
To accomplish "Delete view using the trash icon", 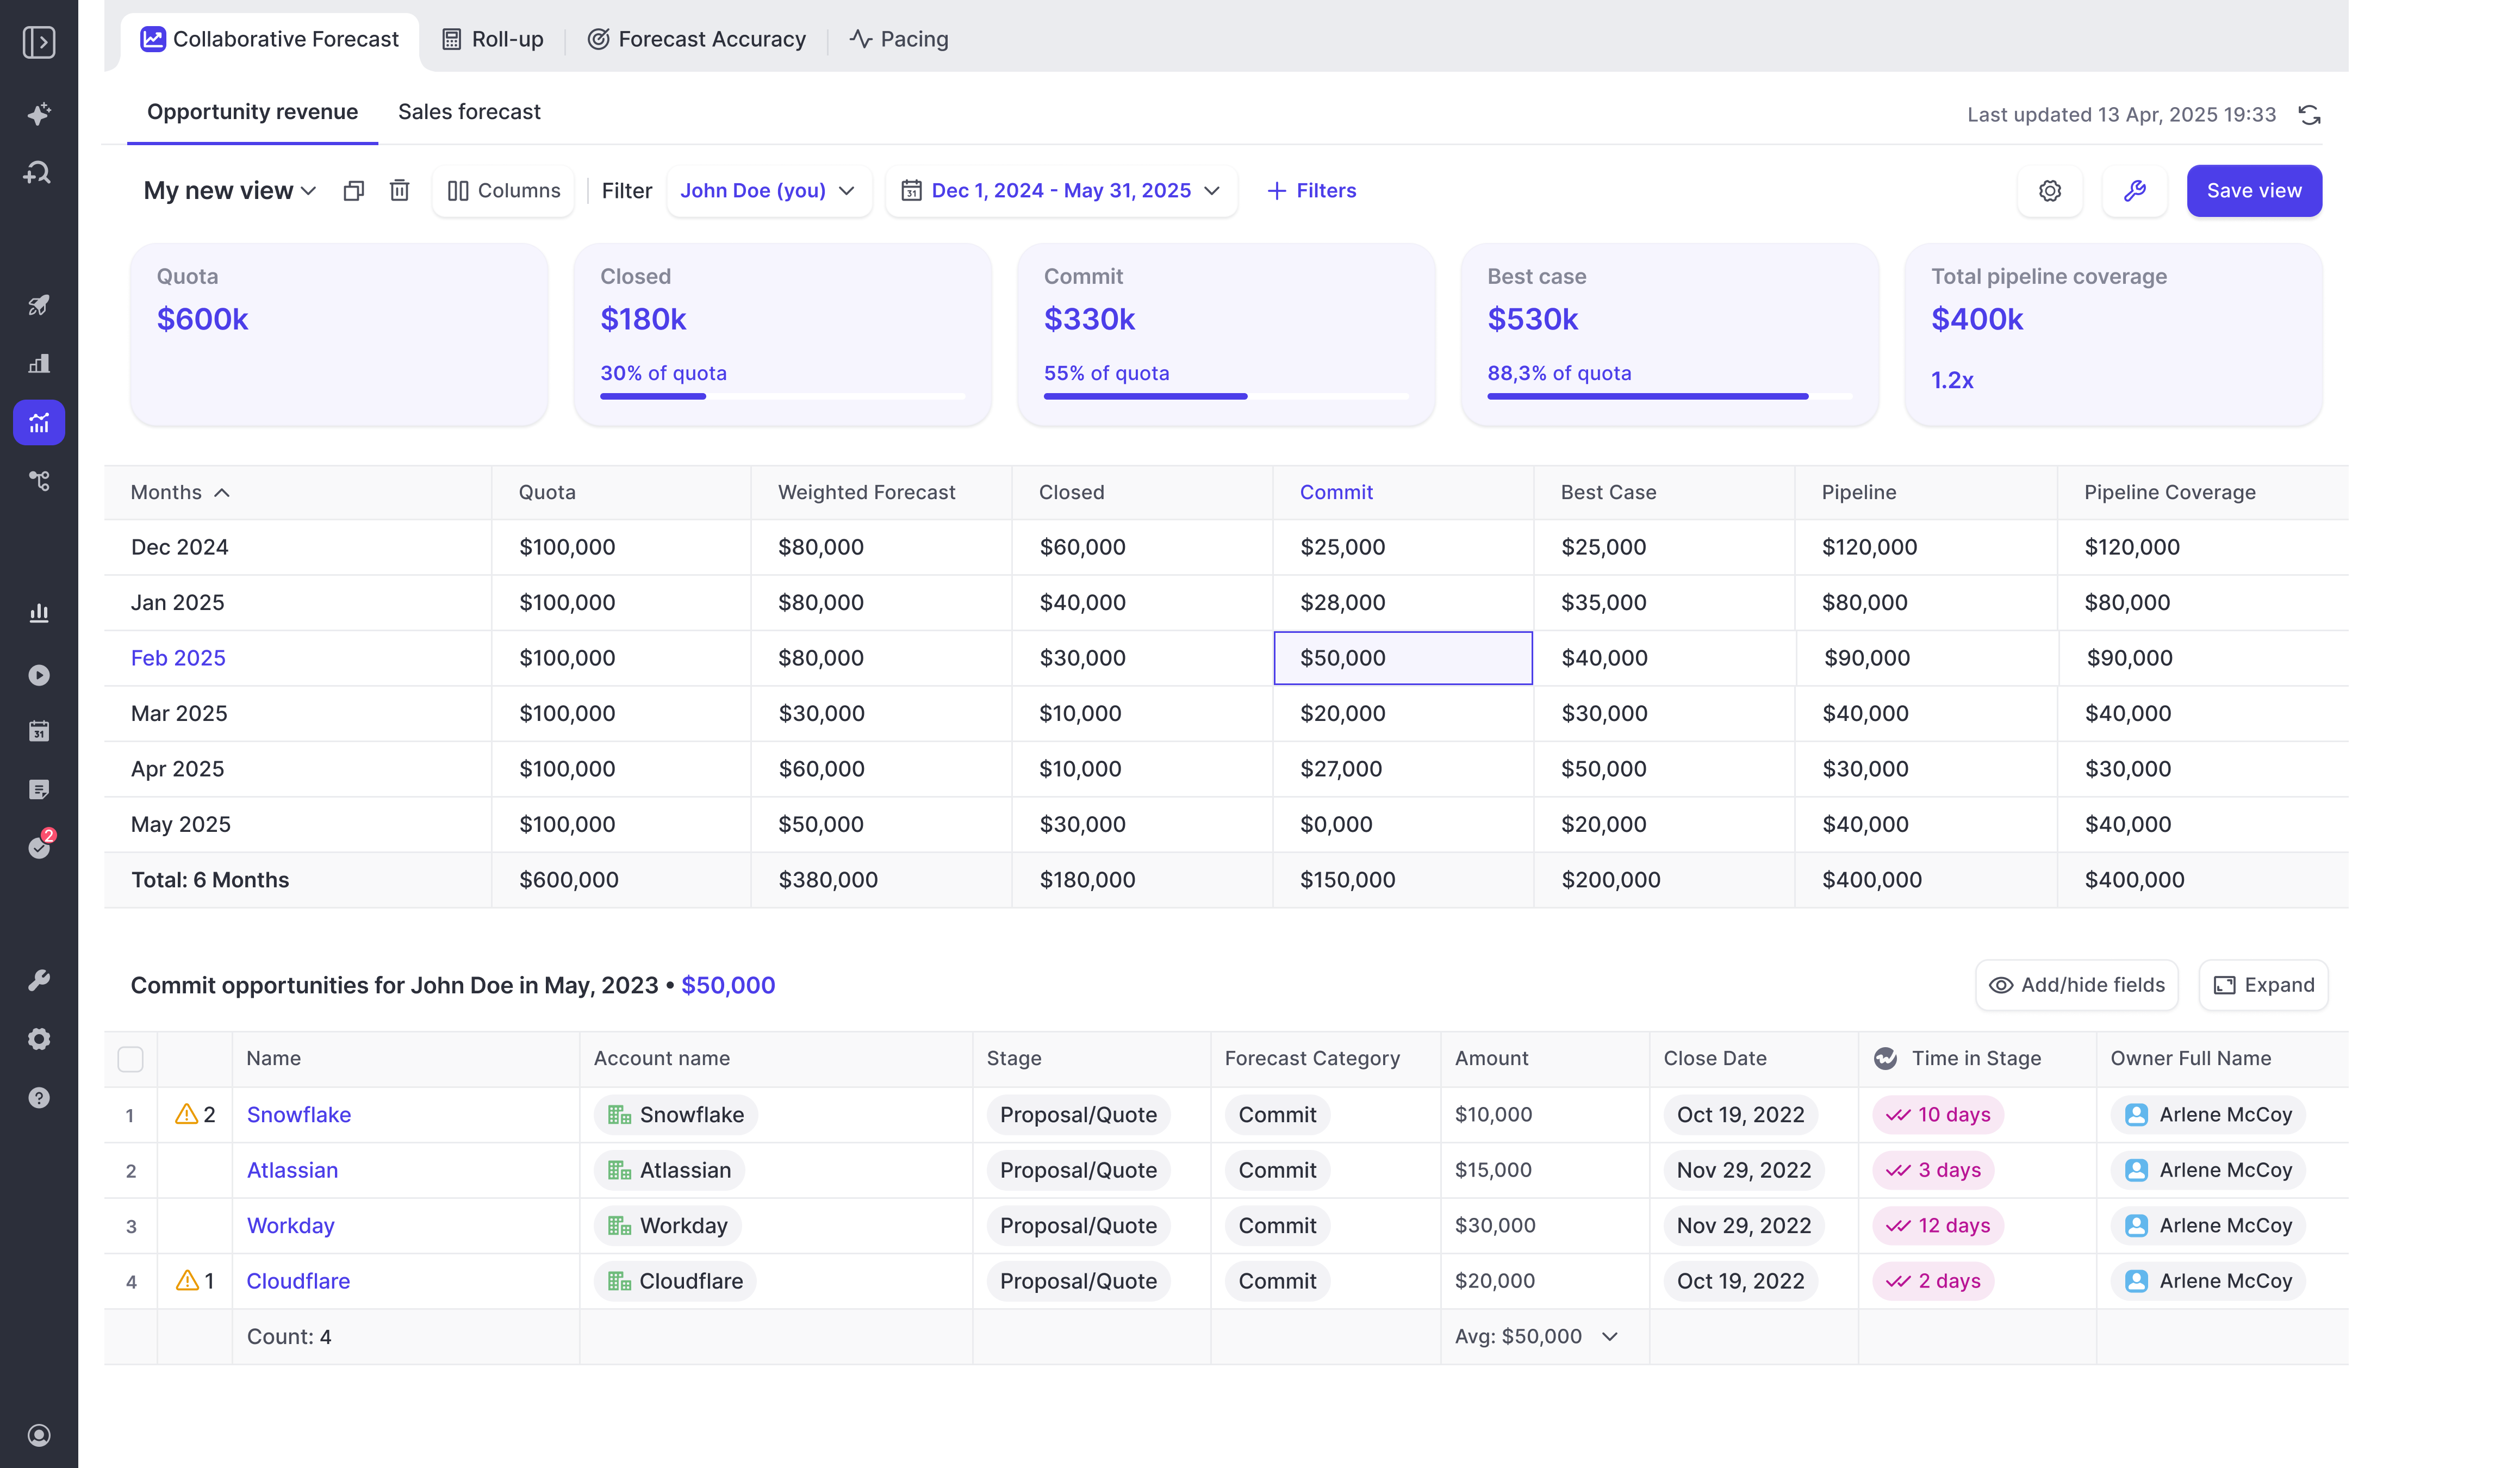I will 399,191.
